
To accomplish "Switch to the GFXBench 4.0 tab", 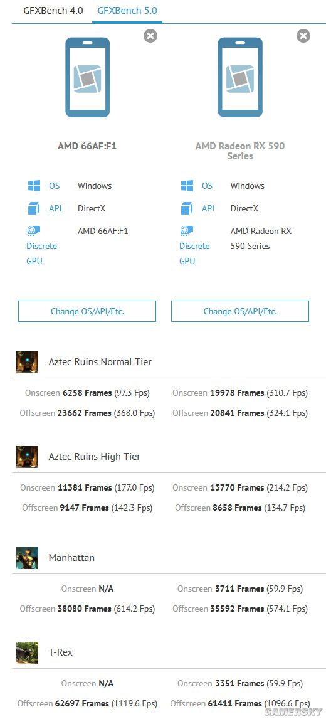I will [53, 11].
